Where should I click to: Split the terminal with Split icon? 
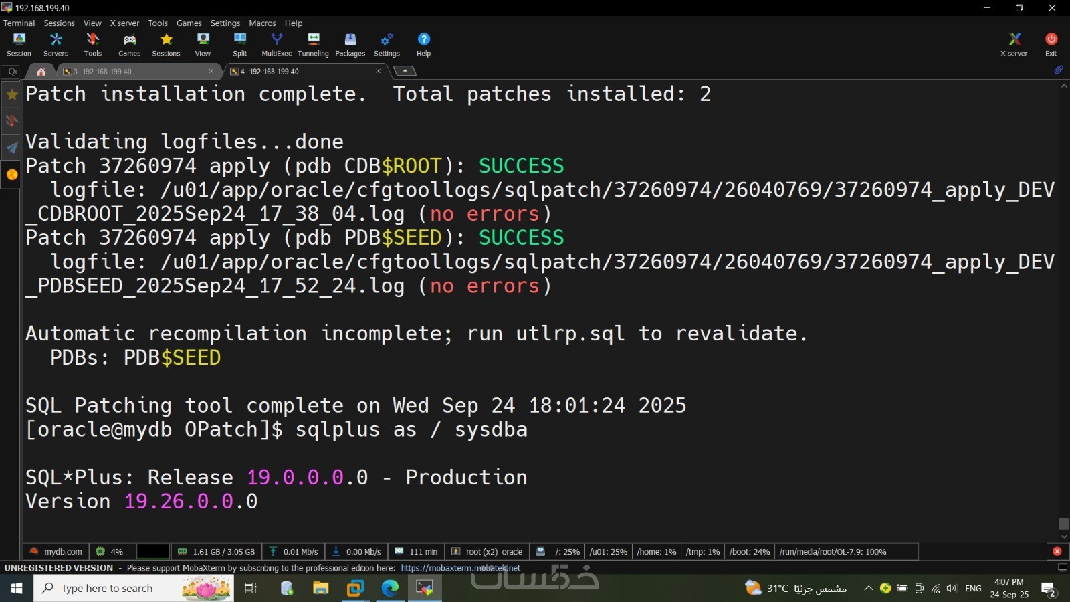tap(239, 44)
